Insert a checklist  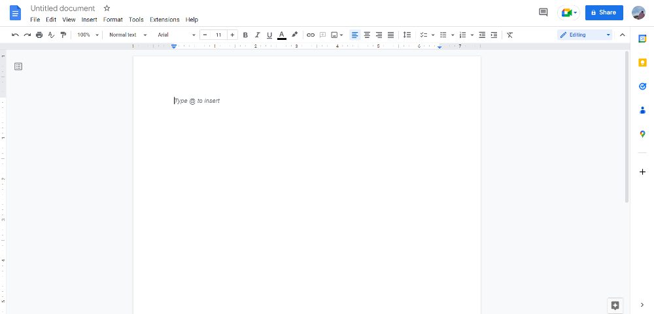424,35
